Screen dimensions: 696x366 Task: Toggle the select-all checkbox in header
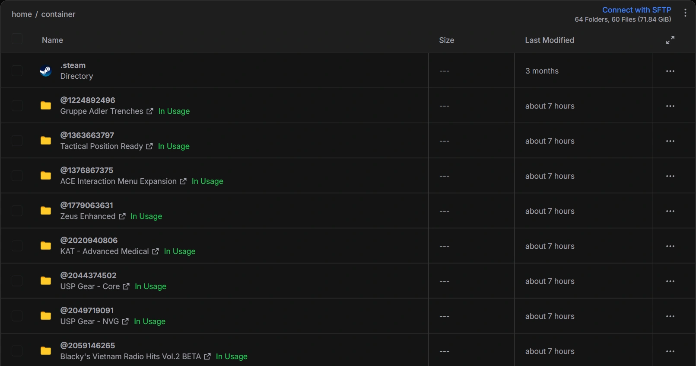tap(17, 39)
